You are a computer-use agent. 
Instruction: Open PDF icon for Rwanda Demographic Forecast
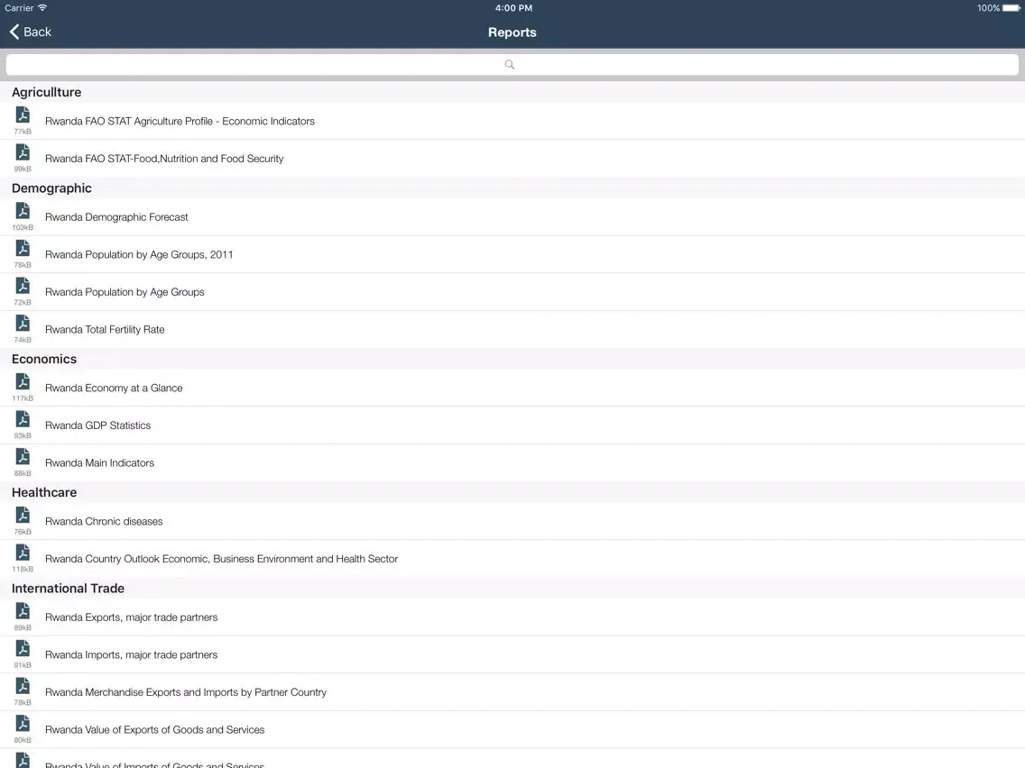[x=23, y=211]
